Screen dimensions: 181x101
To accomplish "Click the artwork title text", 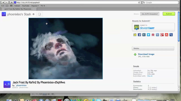I will 39,82.
